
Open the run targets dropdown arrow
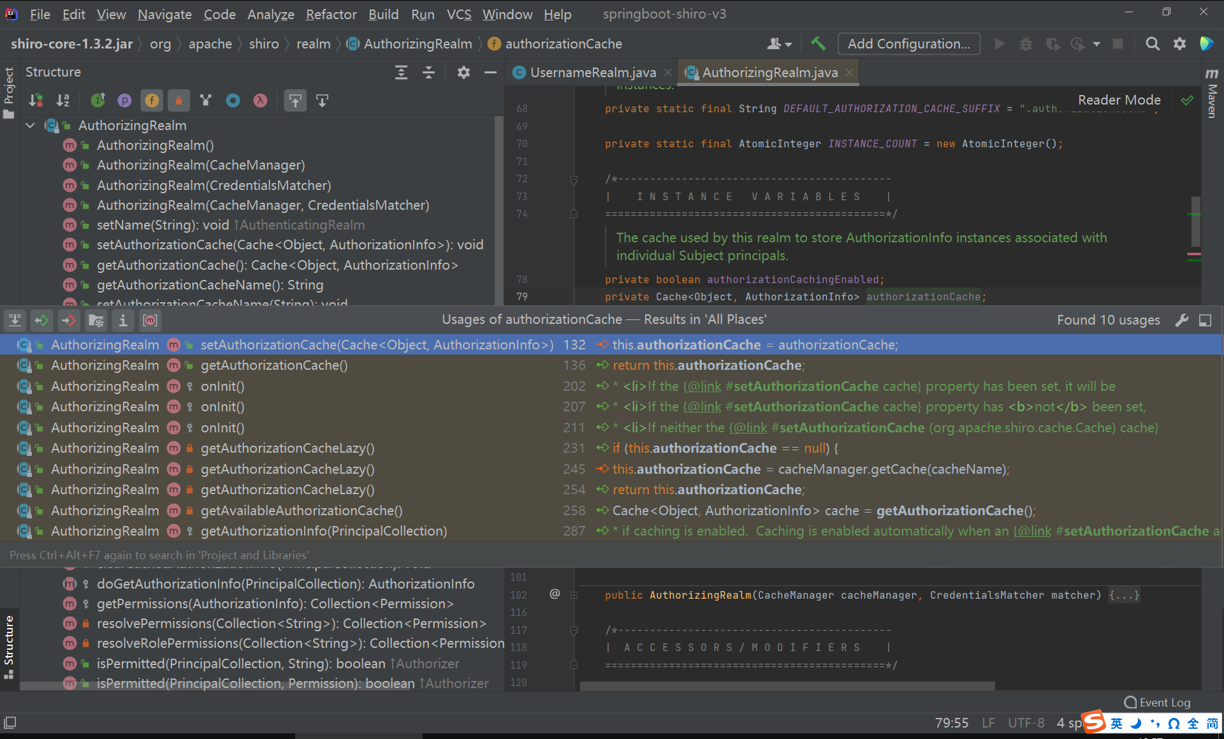coord(1096,45)
